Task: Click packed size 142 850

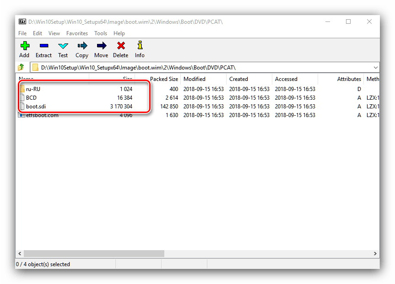Action: [x=169, y=107]
